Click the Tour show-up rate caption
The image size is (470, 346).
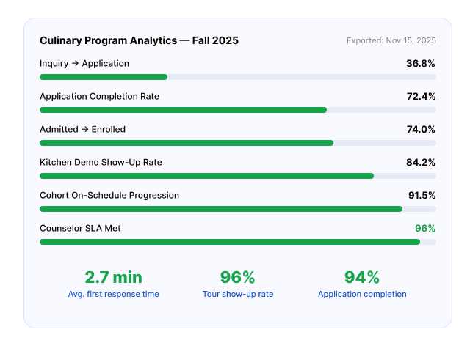[x=238, y=294]
